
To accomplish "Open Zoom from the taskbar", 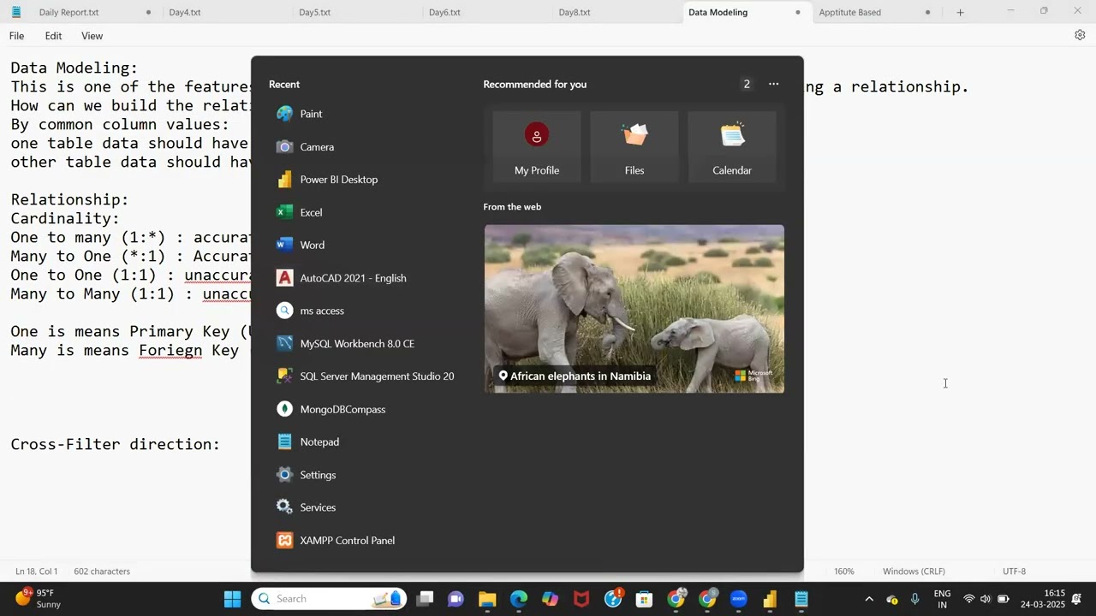I will (x=739, y=599).
